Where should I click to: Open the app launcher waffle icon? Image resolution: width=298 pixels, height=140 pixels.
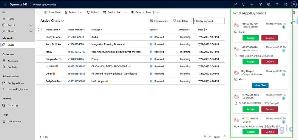click(x=4, y=4)
